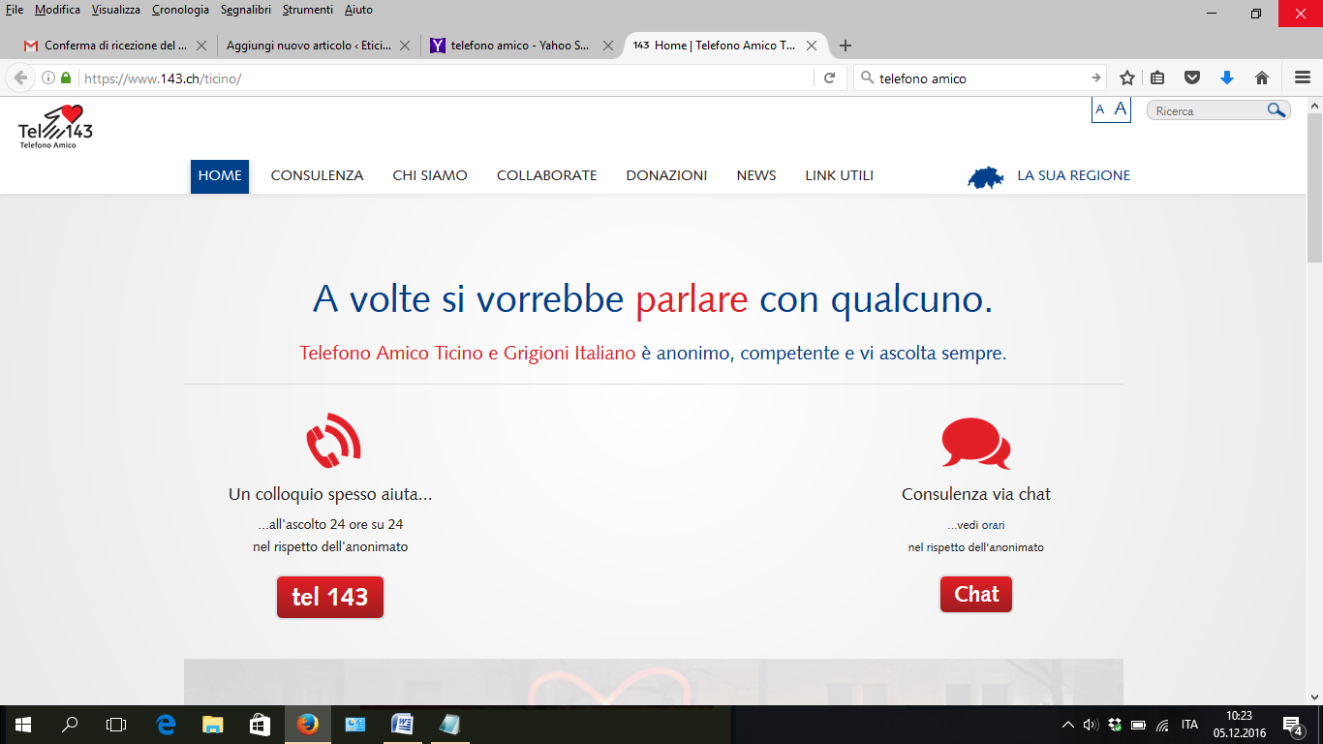Click the Tel 143 Telefono Amico logo
The width and height of the screenshot is (1323, 744).
coord(55,127)
